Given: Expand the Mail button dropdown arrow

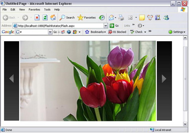Looking at the screenshot, I should pyautogui.click(x=116, y=18).
